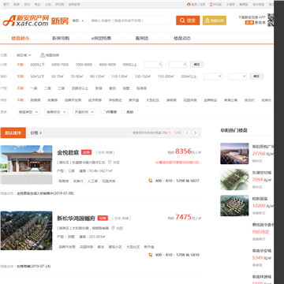Go to next results page arrow
The image size is (284, 284).
pyautogui.click(x=195, y=133)
